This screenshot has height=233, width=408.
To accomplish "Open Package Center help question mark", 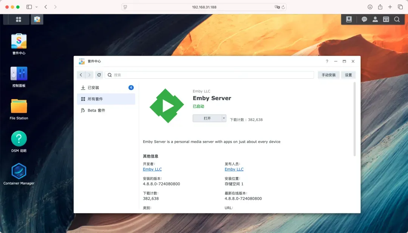I will (x=327, y=61).
